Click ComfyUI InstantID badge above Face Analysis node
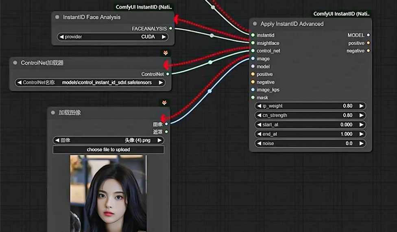Viewport: 397px width, 232px height. [x=144, y=7]
